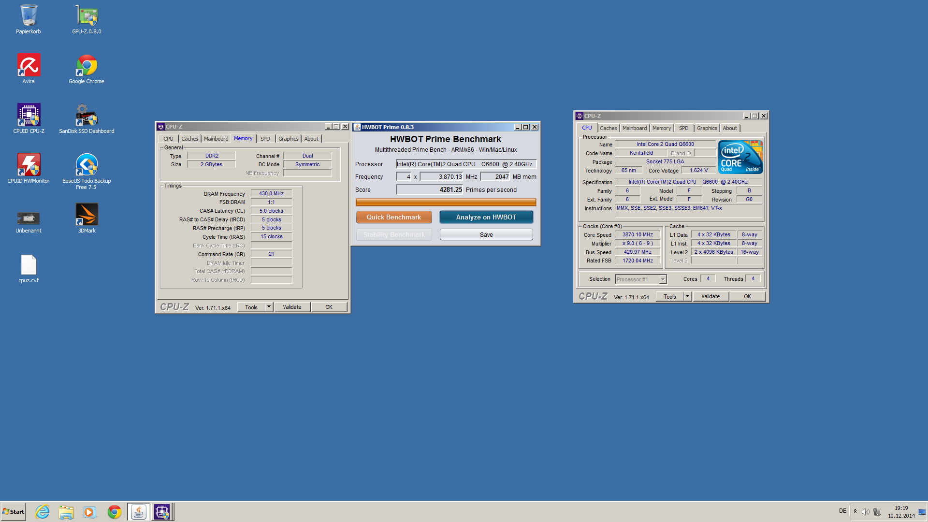The width and height of the screenshot is (928, 522).
Task: Click title icon of right CPU-Z window
Action: coord(580,116)
